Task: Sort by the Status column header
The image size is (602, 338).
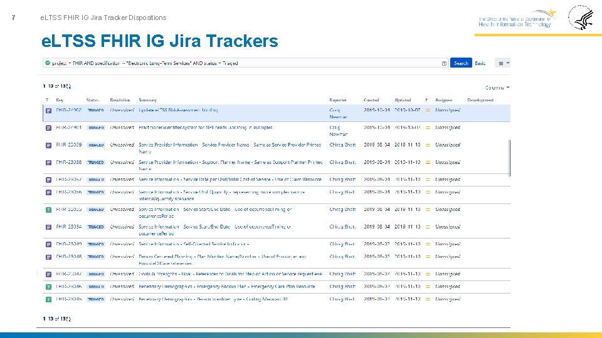Action: pos(92,100)
